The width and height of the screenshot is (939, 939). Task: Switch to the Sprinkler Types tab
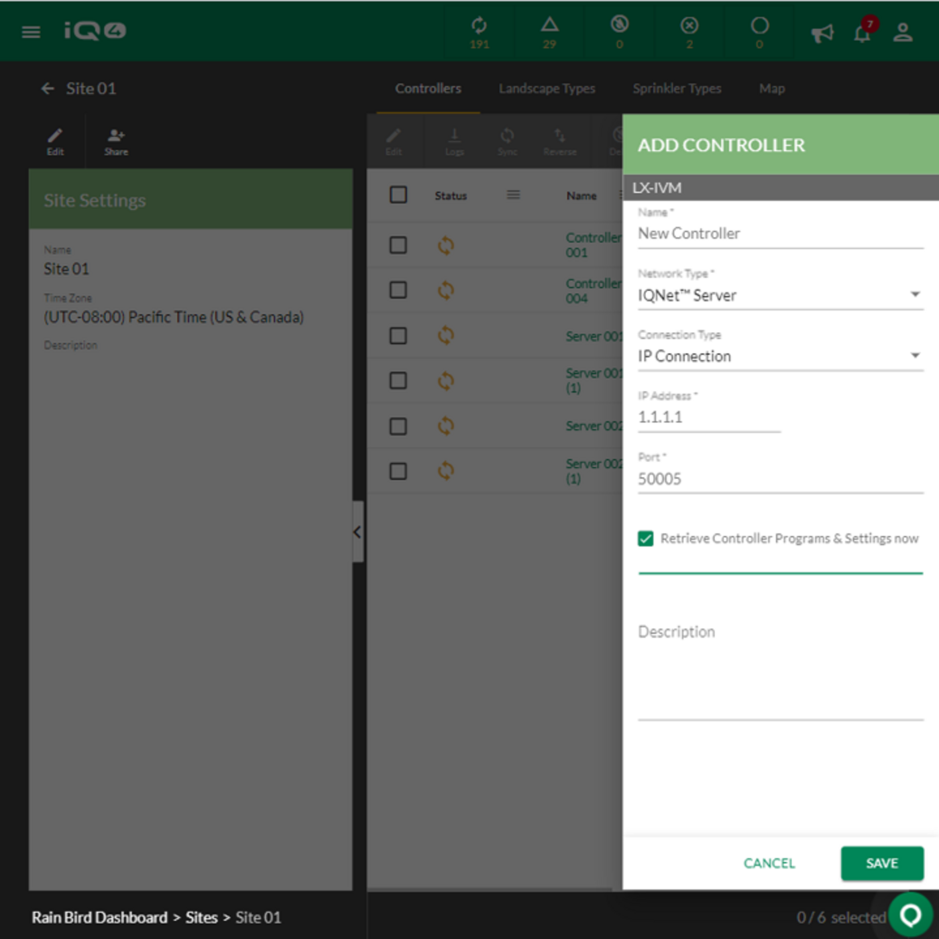pyautogui.click(x=677, y=89)
